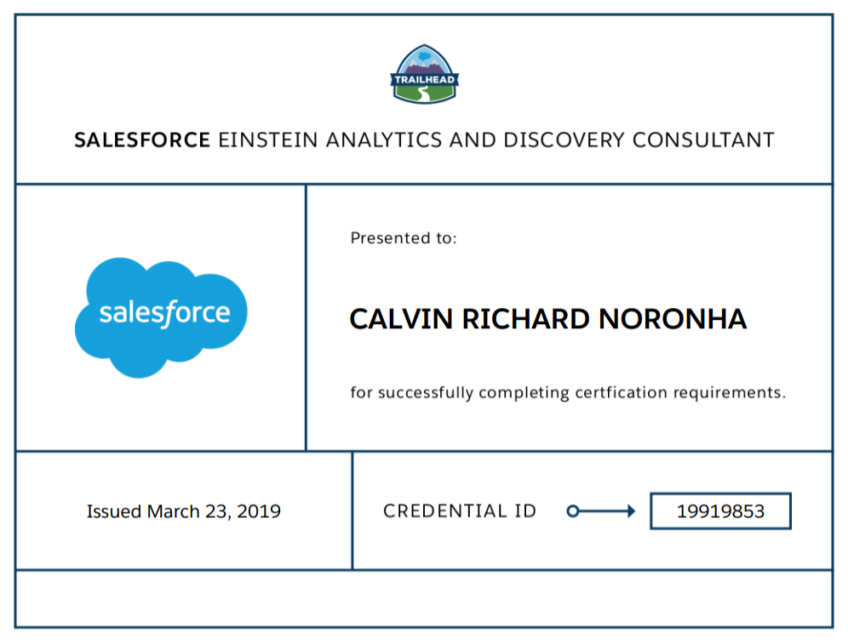Image resolution: width=848 pixels, height=644 pixels.
Task: Click the EINSTEIN ANALYTICS AND DISCOVERY CONSULTANT title
Action: (x=496, y=140)
